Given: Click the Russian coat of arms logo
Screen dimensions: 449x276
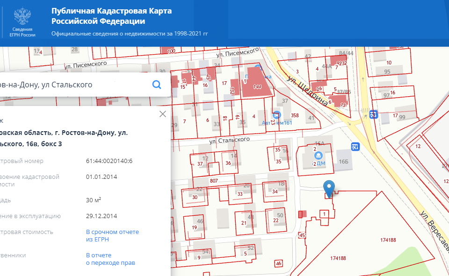Looking at the screenshot, I should click(22, 16).
